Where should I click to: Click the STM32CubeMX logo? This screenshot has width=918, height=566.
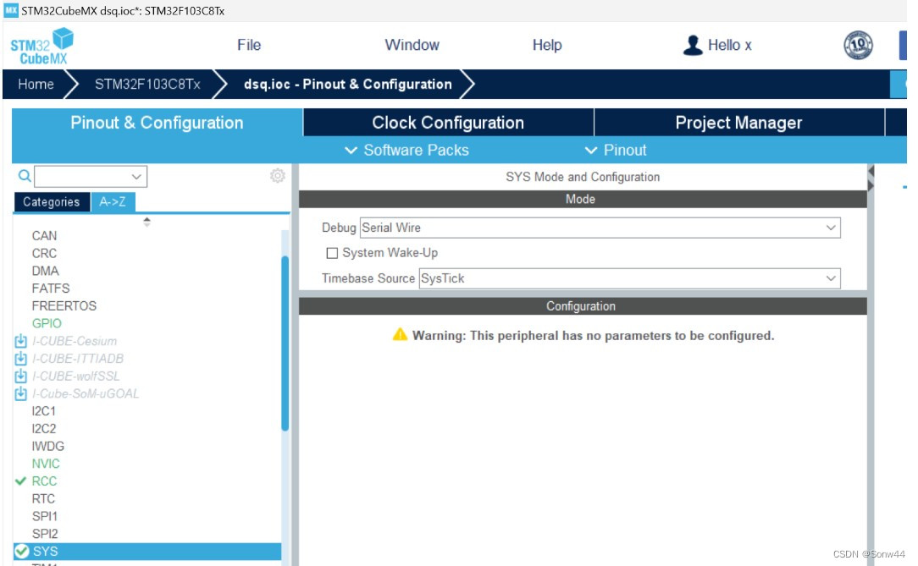41,47
